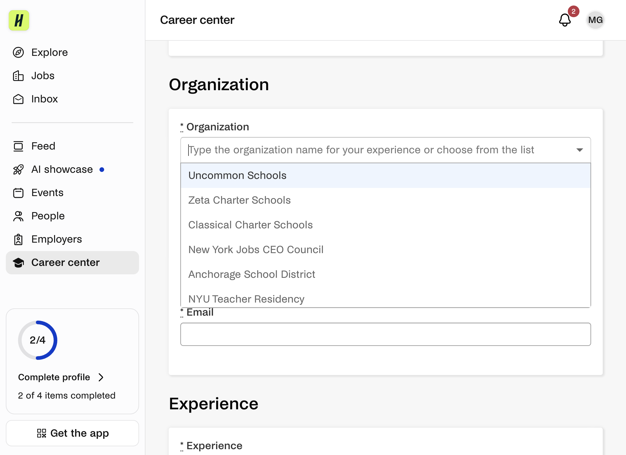This screenshot has height=455, width=626.
Task: Open AI showcase menu item
Action: 72,169
